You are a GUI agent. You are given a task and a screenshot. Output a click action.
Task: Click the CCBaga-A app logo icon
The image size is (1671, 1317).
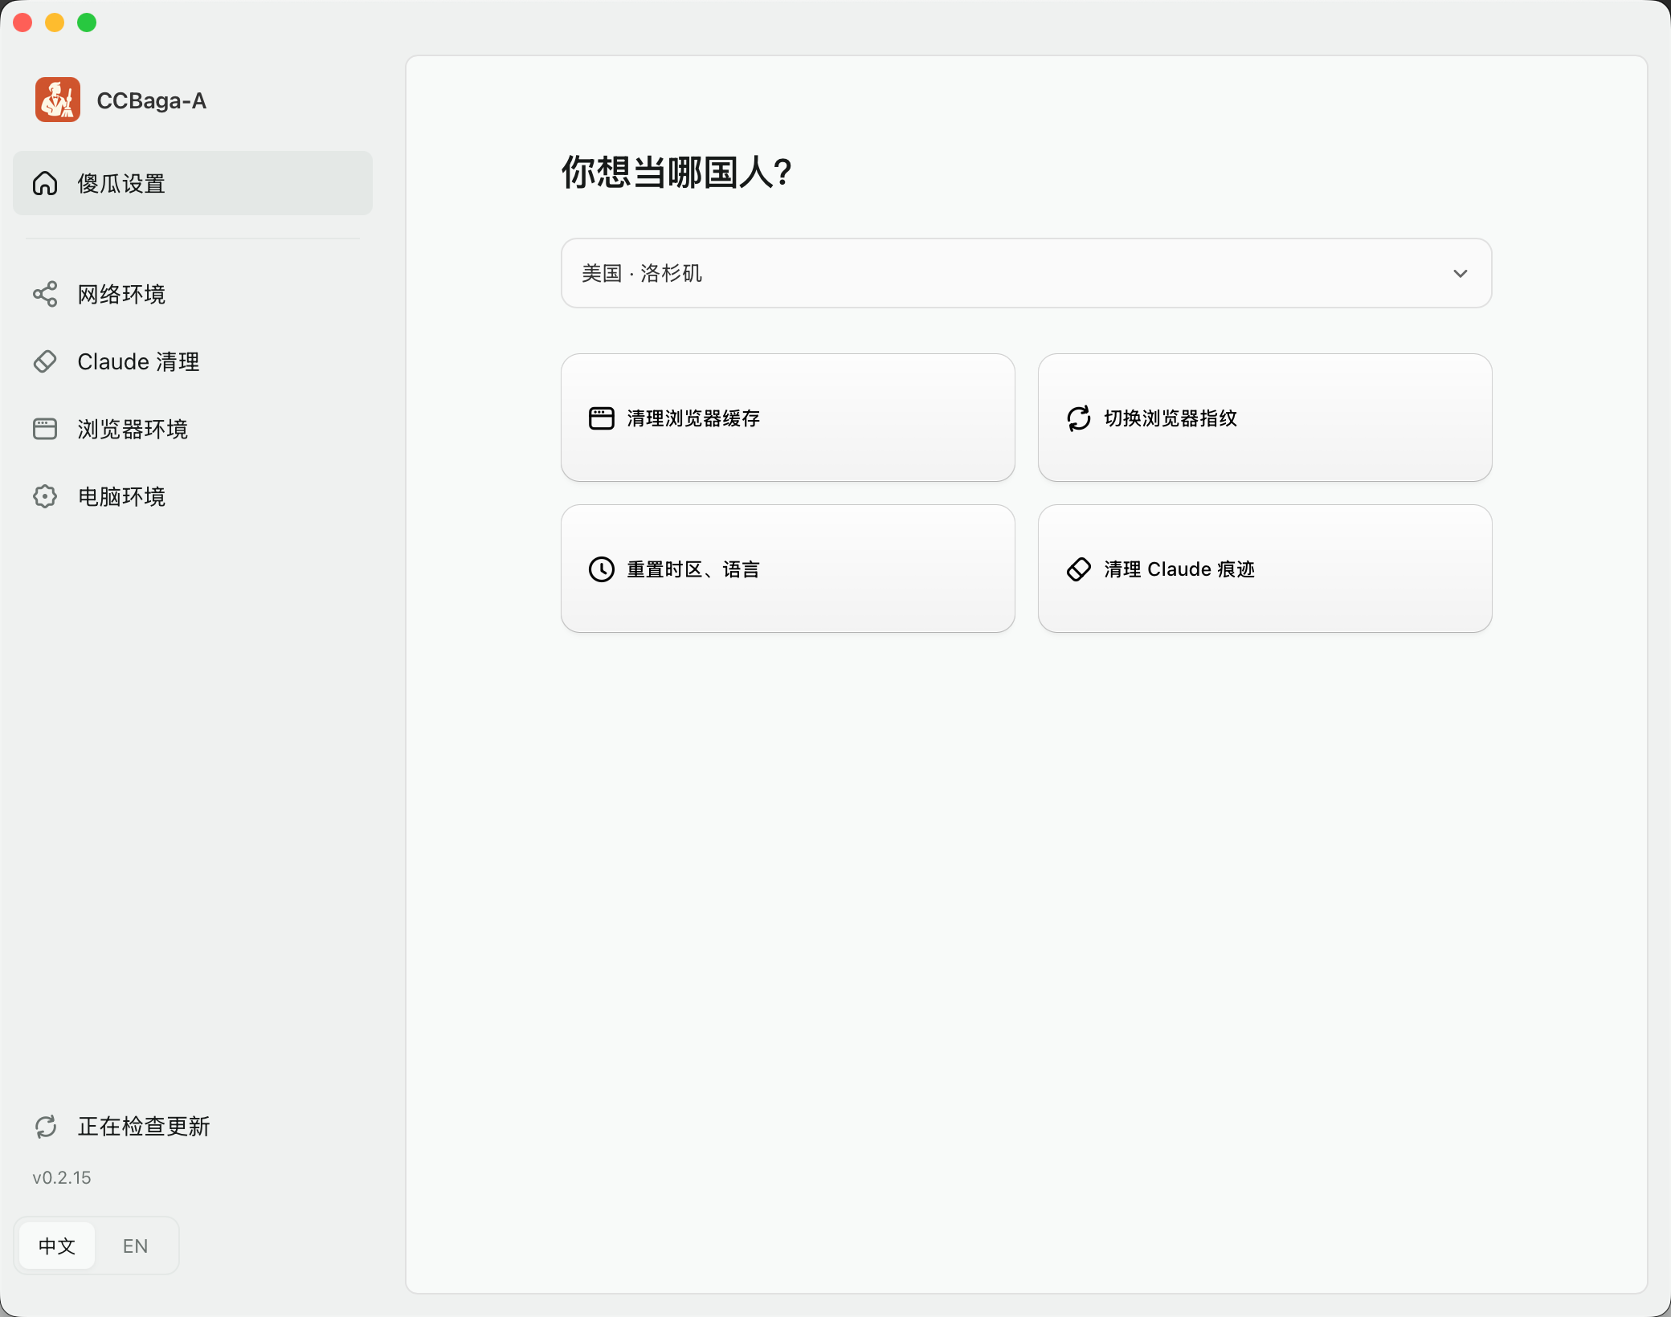58,100
